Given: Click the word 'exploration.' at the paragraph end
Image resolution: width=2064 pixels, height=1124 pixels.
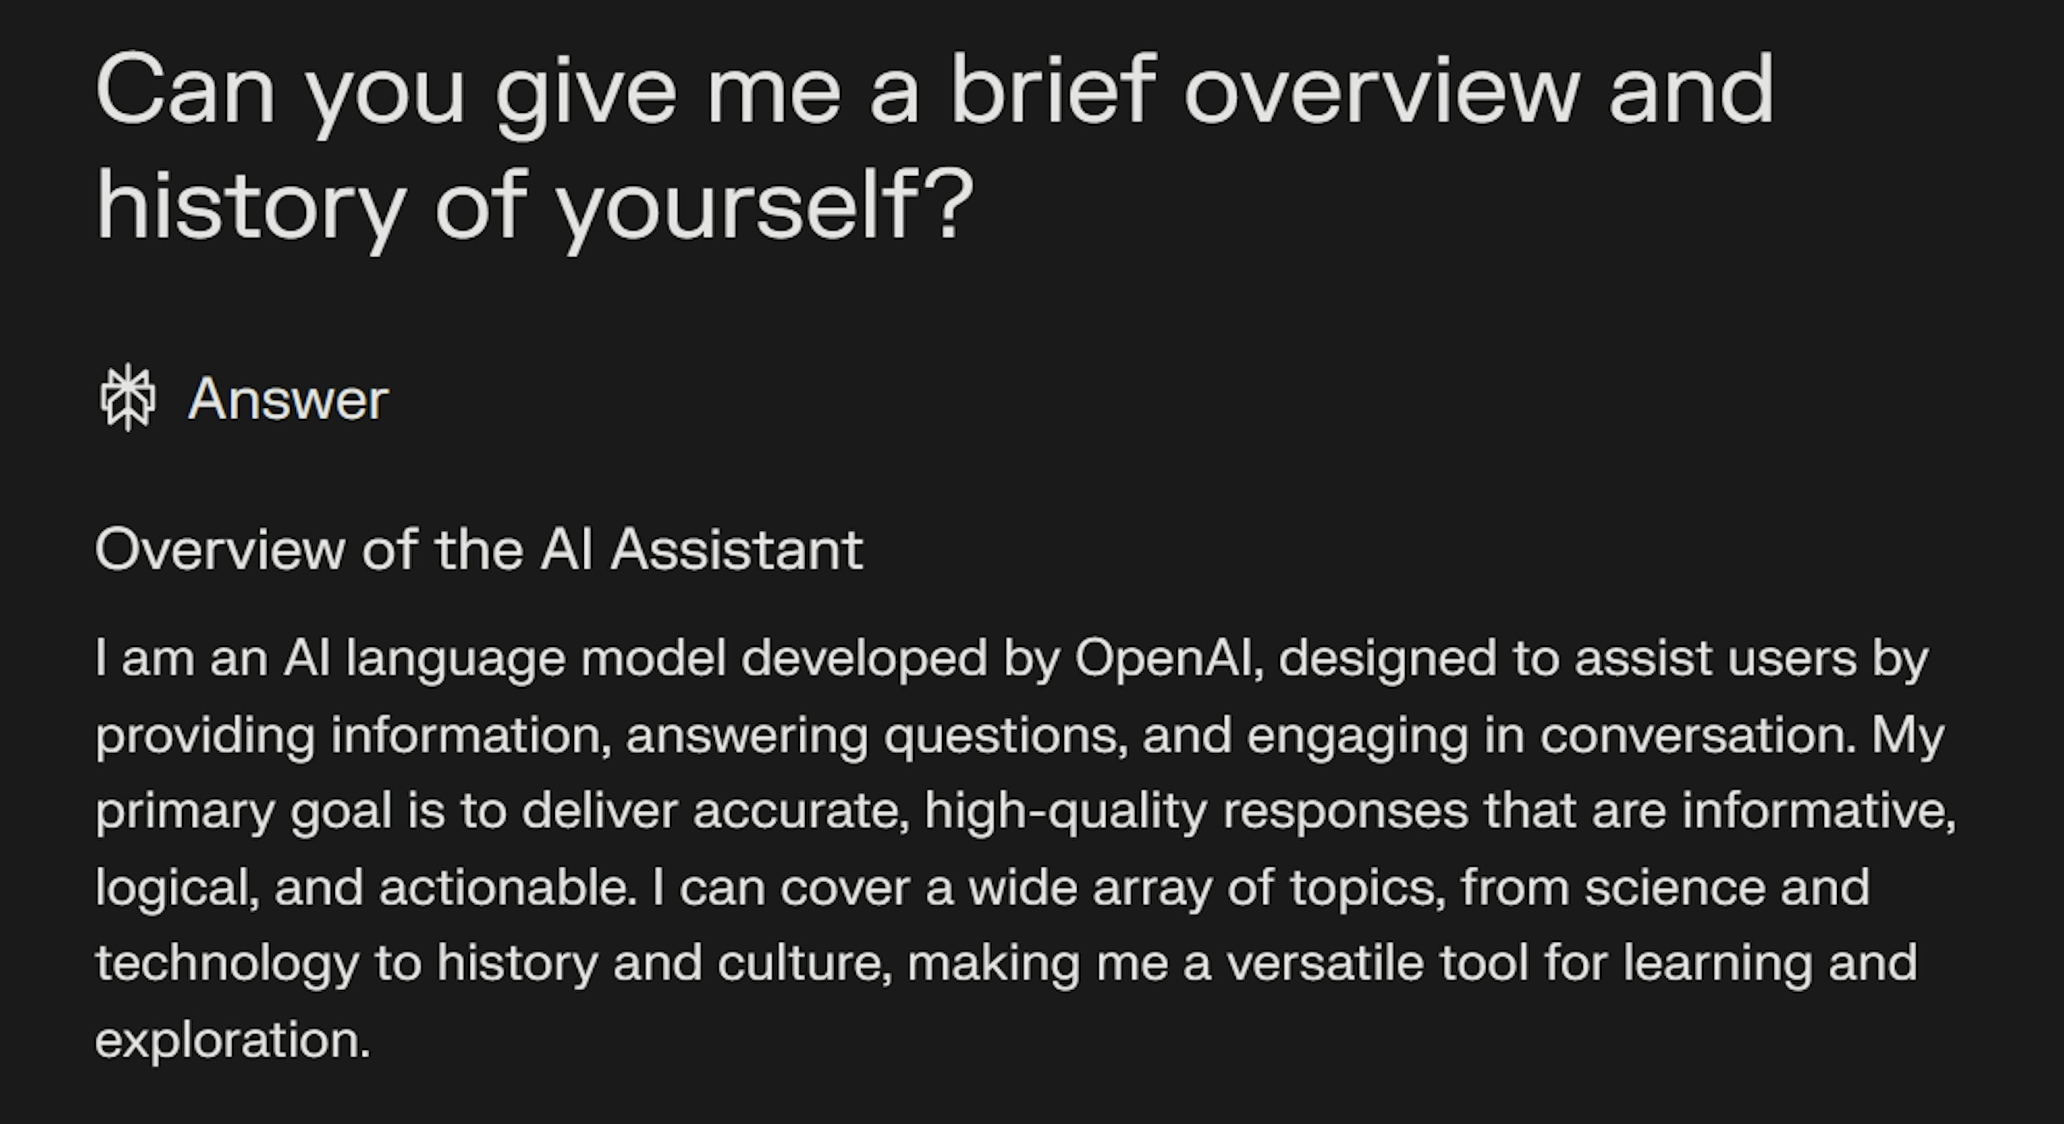Looking at the screenshot, I should pyautogui.click(x=232, y=1040).
